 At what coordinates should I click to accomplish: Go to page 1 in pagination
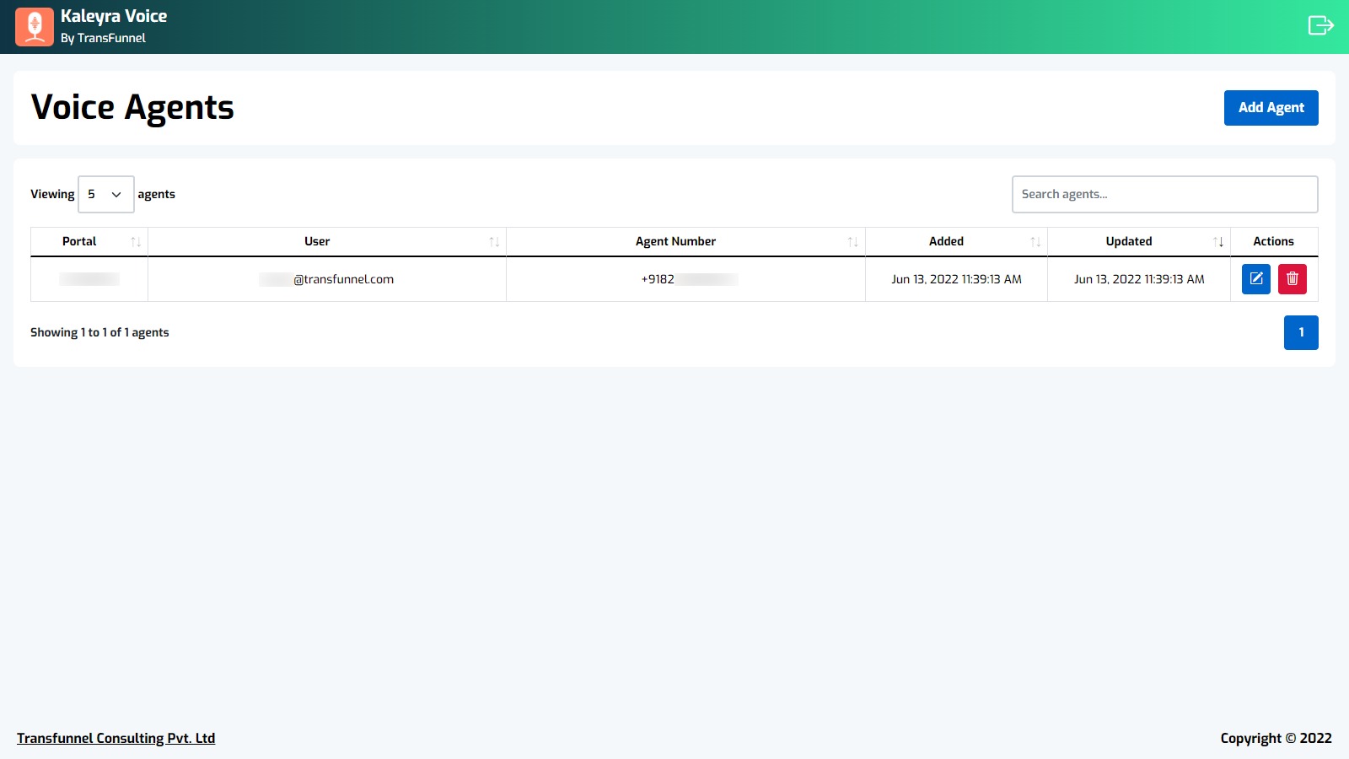tap(1300, 332)
